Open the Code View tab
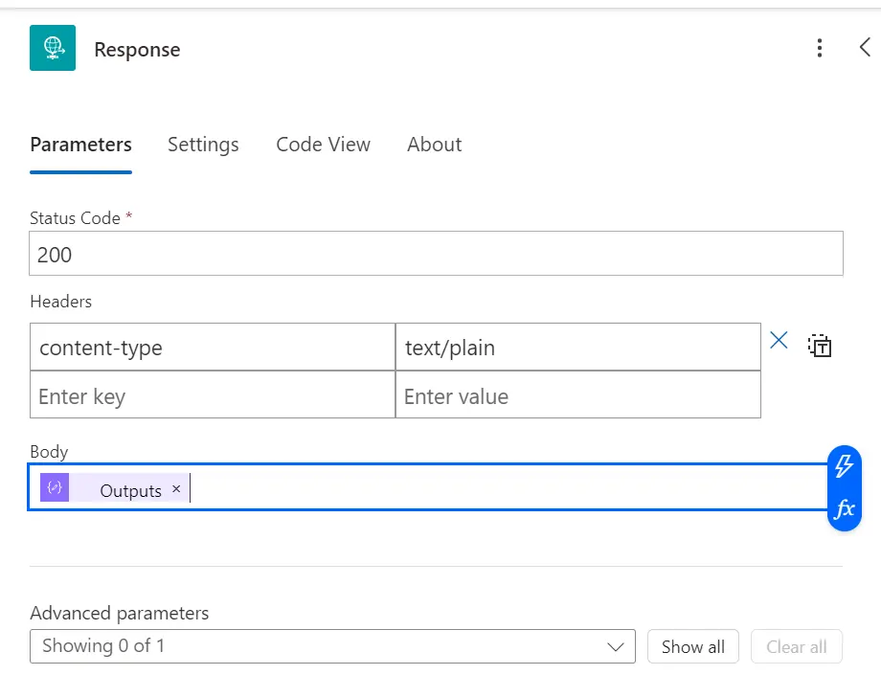The height and width of the screenshot is (675, 881). [323, 145]
